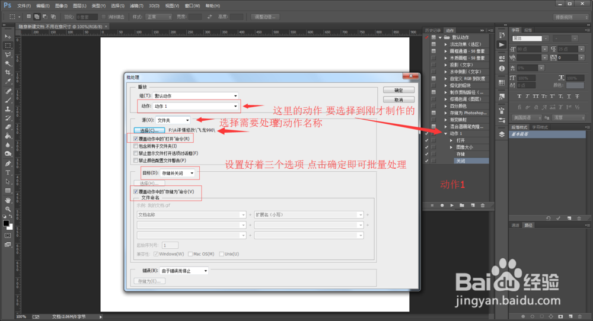This screenshot has height=321, width=593.
Task: Select the Hand tool
Action: coord(8,200)
